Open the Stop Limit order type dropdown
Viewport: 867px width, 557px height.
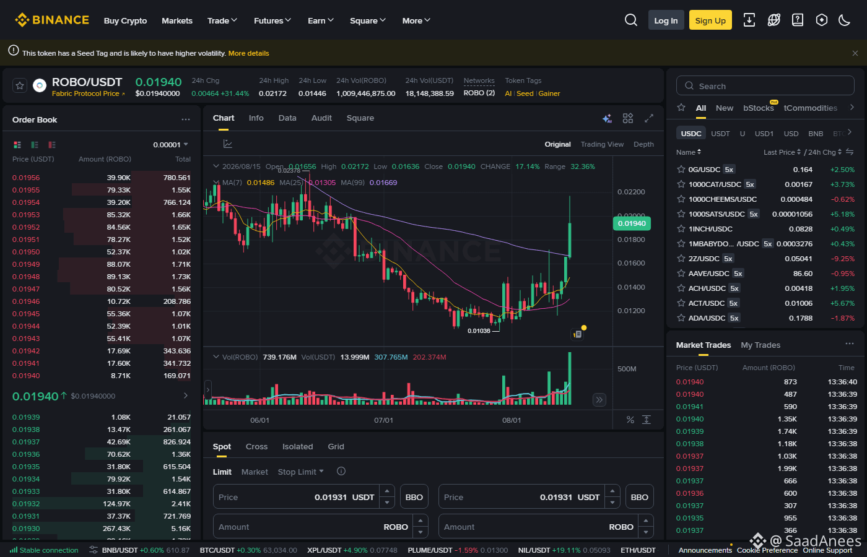(301, 472)
